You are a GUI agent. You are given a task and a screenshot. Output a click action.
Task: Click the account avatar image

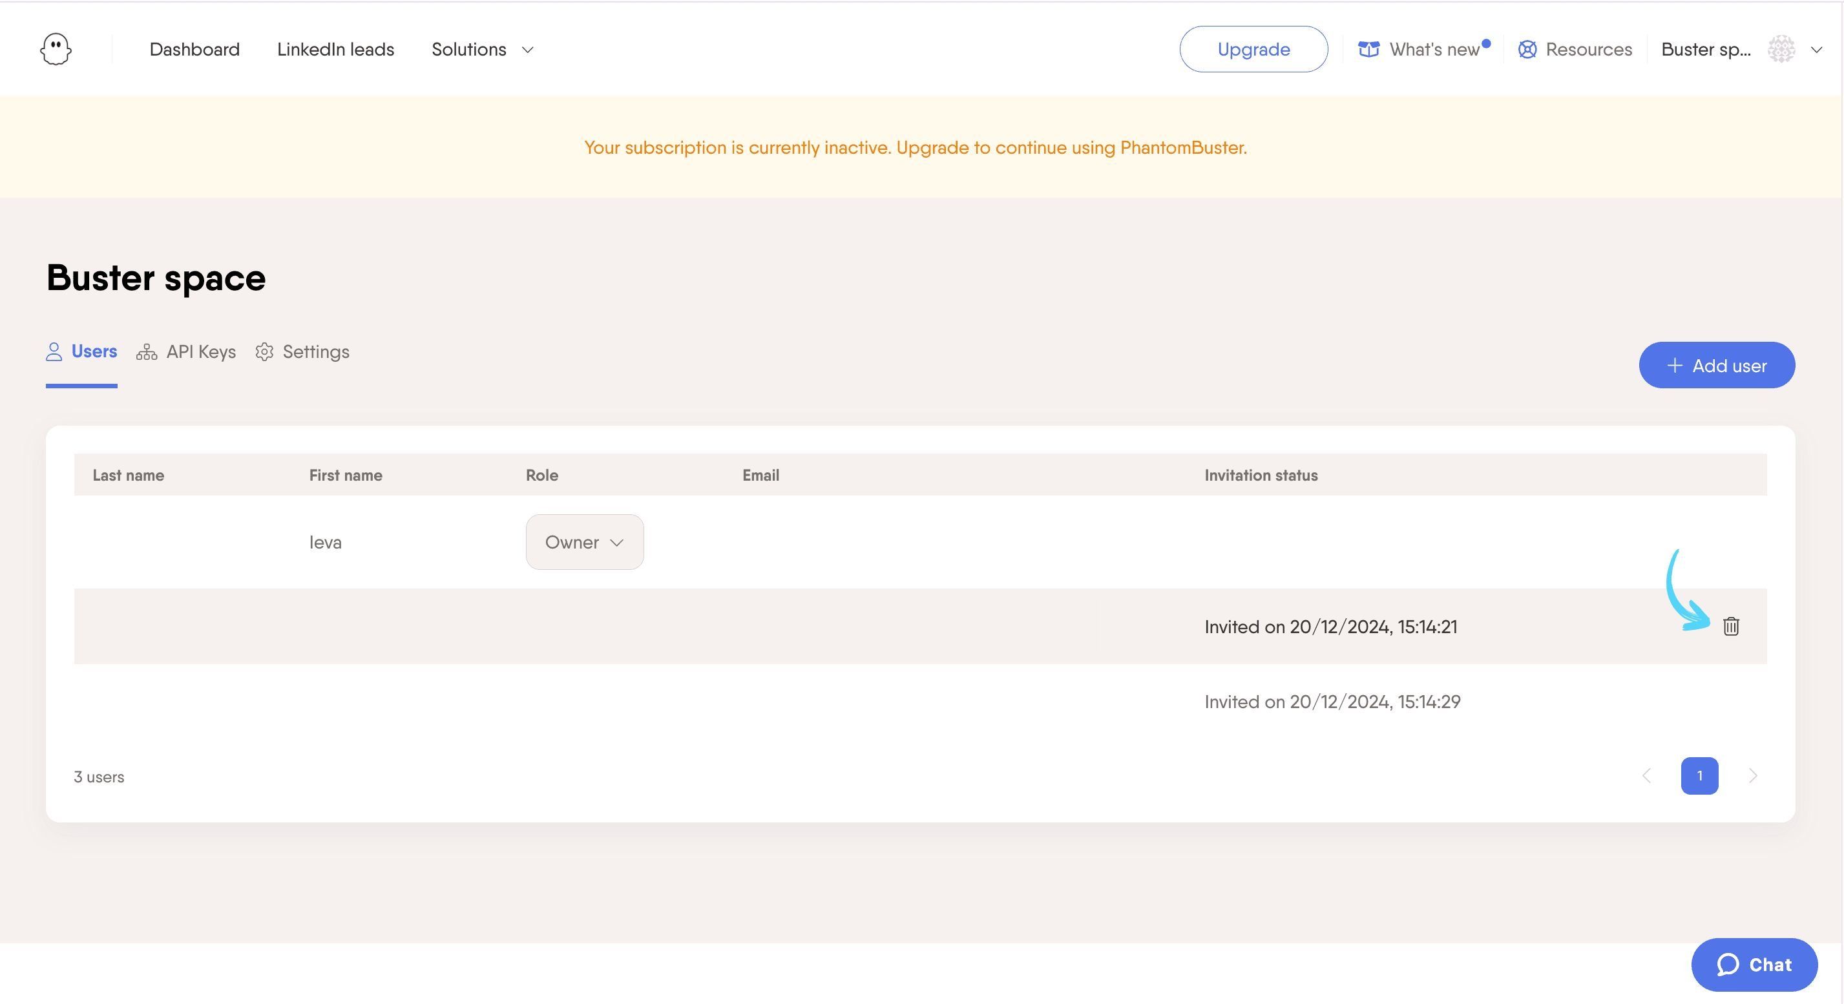point(1781,49)
